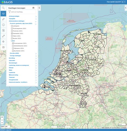Screen dimensions: 127x131
Task: Open the info tool icon
Action: click(3, 25)
